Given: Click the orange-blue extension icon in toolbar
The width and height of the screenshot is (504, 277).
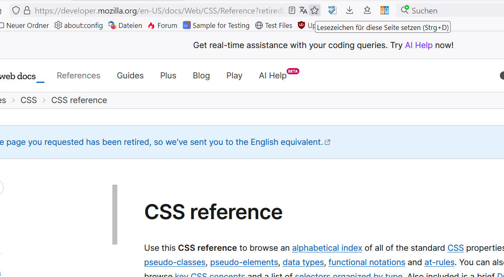Looking at the screenshot, I should tap(384, 10).
